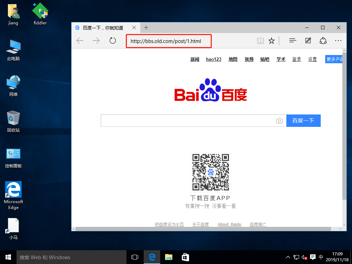Click the Edge icon on the taskbar
Viewport: 352px width, 264px height.
(152, 257)
